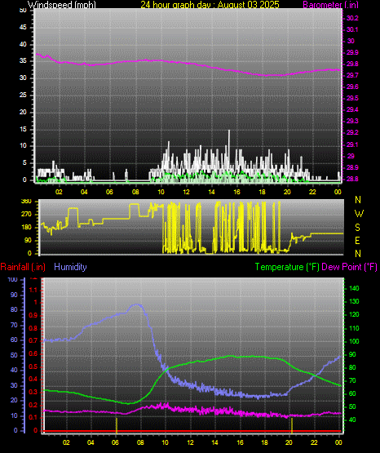The height and width of the screenshot is (453, 380).
Task: Click the 12 hour label under windspeed graph
Action: [186, 192]
